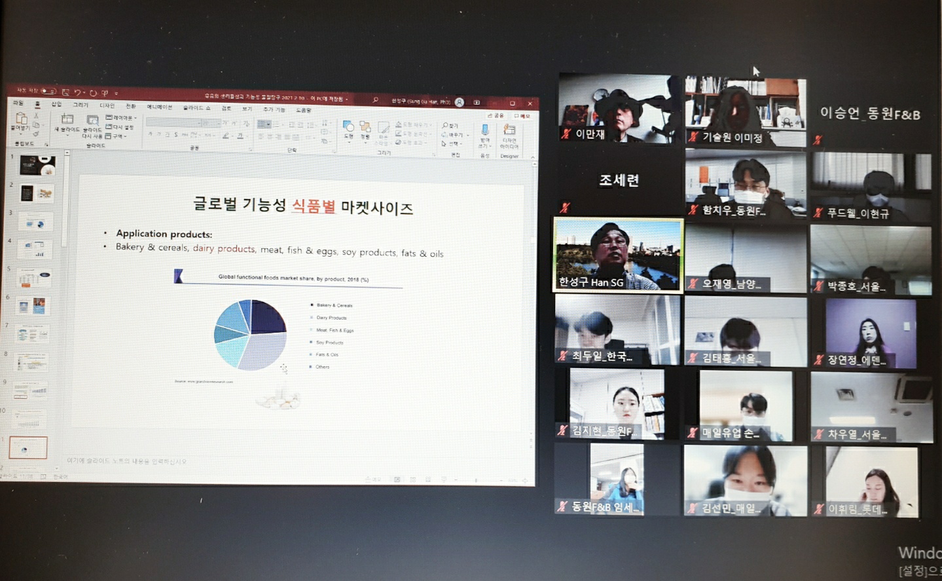The height and width of the screenshot is (581, 942).
Task: Click the Normal view icon in status bar
Action: pos(397,479)
